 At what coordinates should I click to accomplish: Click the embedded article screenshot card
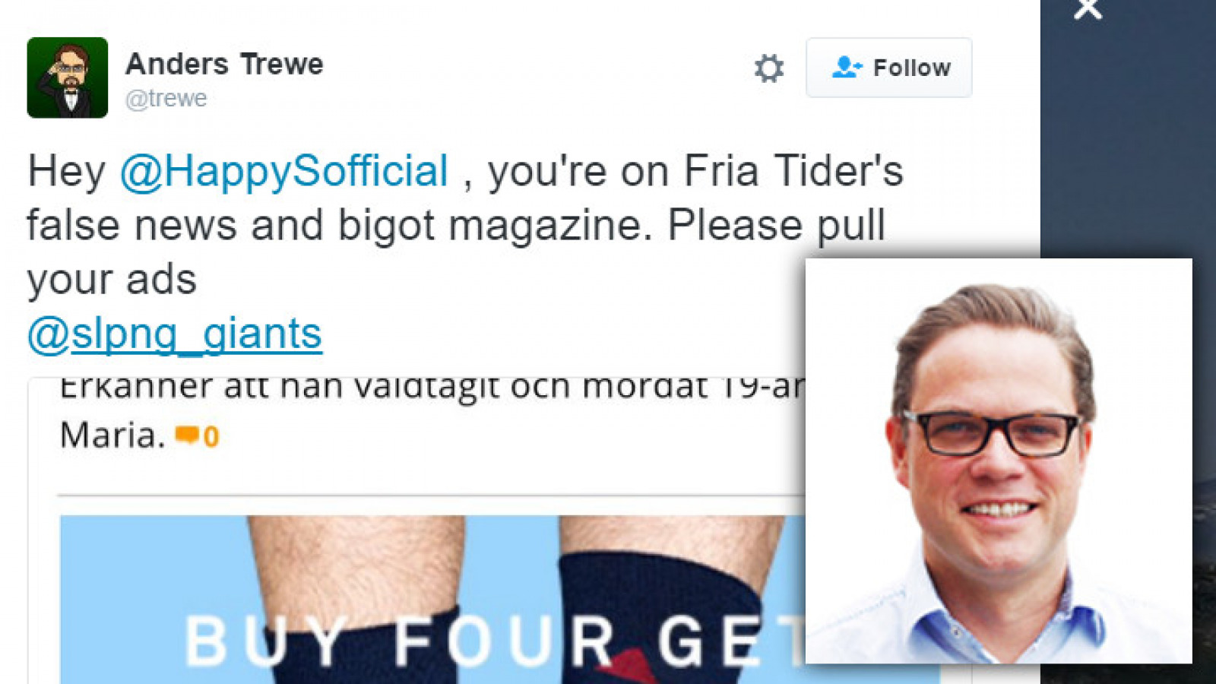click(x=417, y=530)
